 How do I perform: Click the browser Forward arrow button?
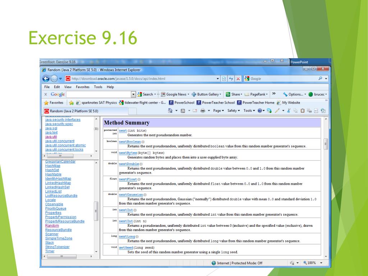point(54,79)
